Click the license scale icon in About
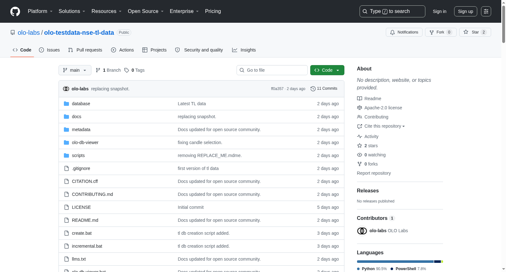This screenshot has height=272, width=506. (360, 108)
